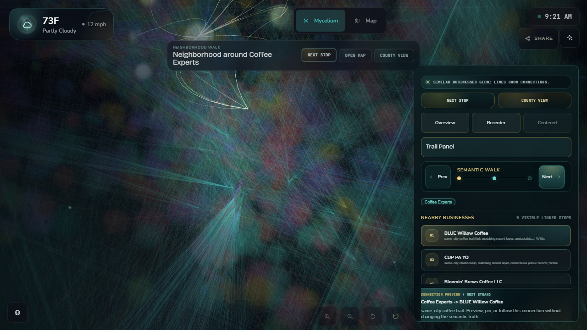This screenshot has width=587, height=330.
Task: Switch to the Mycelium view tab
Action: [x=321, y=21]
